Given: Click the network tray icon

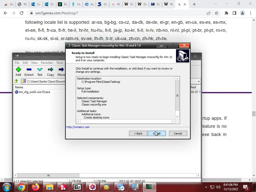Looking at the screenshot, I should (212, 187).
